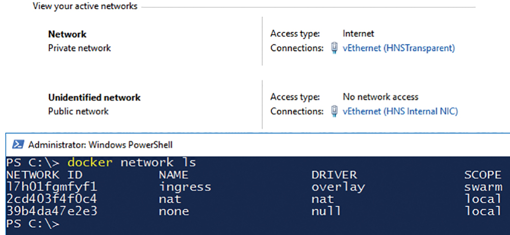Click the 'Private network' label
510x235 pixels.
point(80,48)
